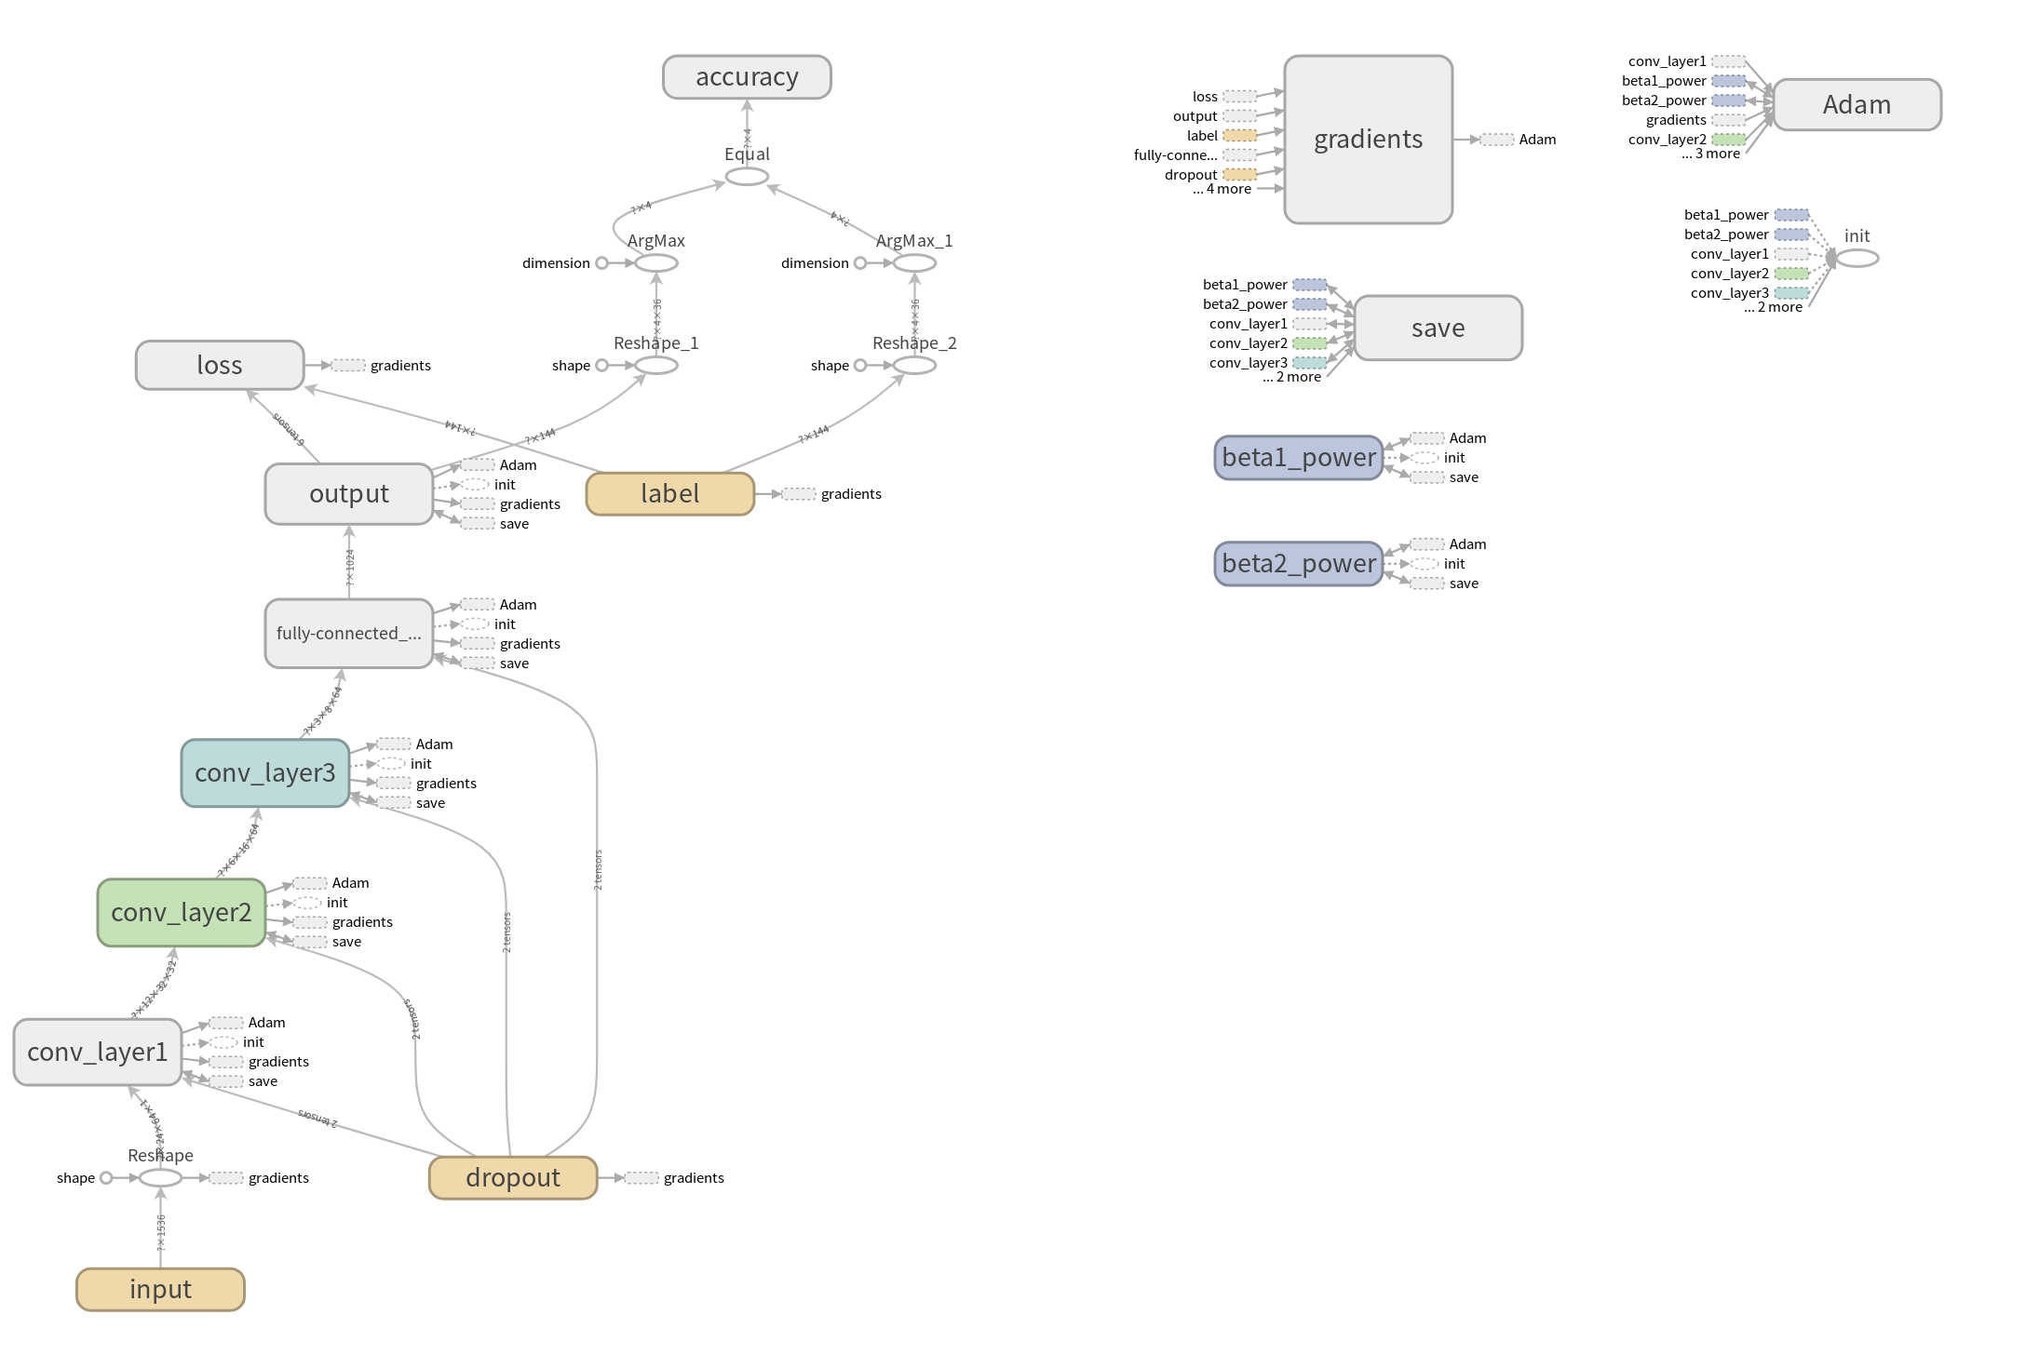Select the dimension constant feeding ArgMax
2039x1368 pixels.
click(601, 263)
